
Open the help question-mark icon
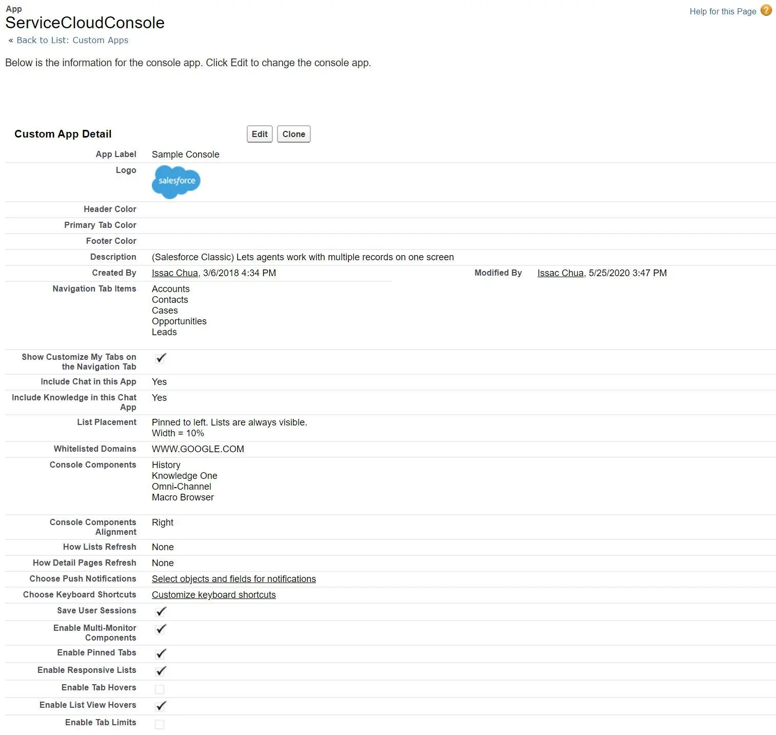(x=766, y=10)
